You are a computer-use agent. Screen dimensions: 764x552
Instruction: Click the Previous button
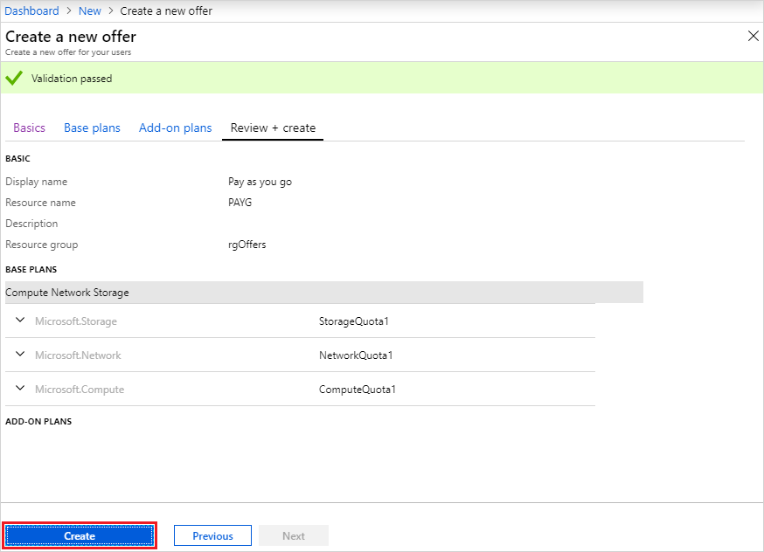[212, 535]
